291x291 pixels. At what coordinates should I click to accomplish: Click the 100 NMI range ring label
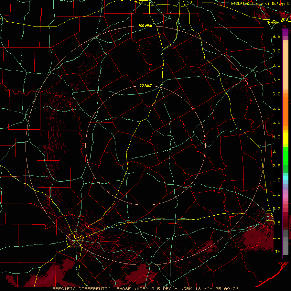(145, 26)
